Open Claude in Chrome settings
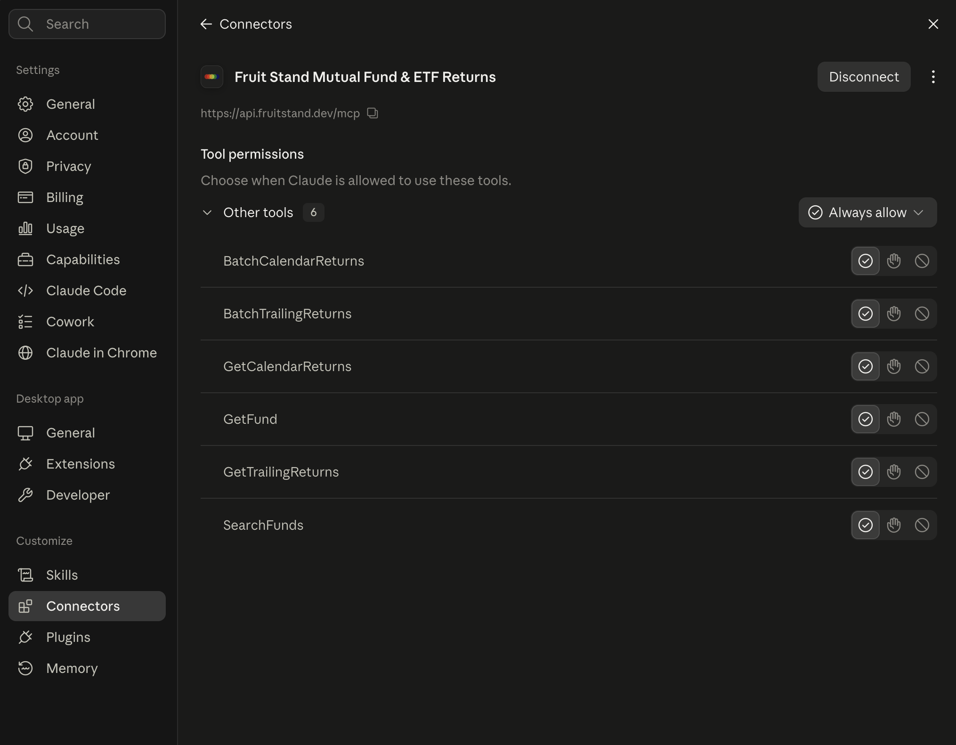Screen dimensions: 956x745 tap(87, 353)
